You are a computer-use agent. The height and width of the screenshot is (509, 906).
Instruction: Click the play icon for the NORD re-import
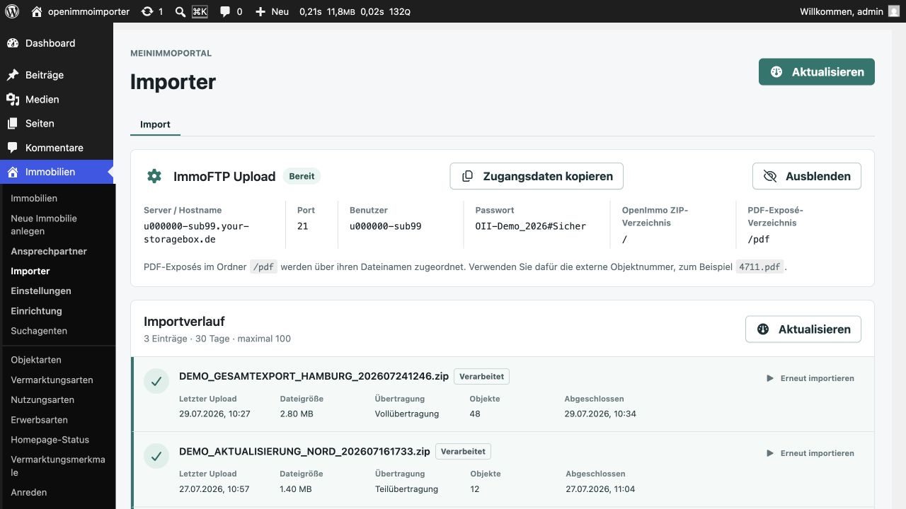(770, 453)
